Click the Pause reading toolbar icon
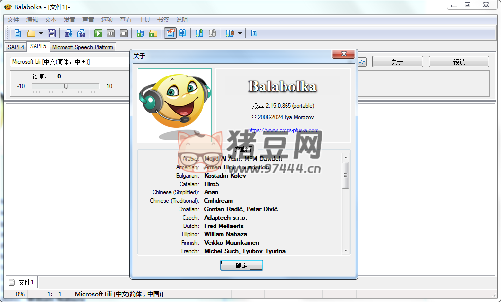 pos(111,33)
